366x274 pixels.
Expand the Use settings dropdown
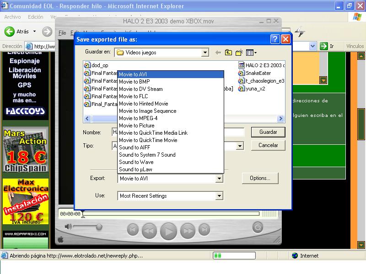(x=219, y=196)
